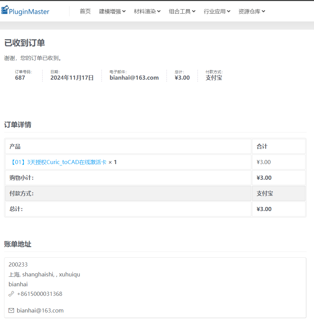The height and width of the screenshot is (321, 314).
Task: Click the phone icon in billing address
Action: coord(11,294)
